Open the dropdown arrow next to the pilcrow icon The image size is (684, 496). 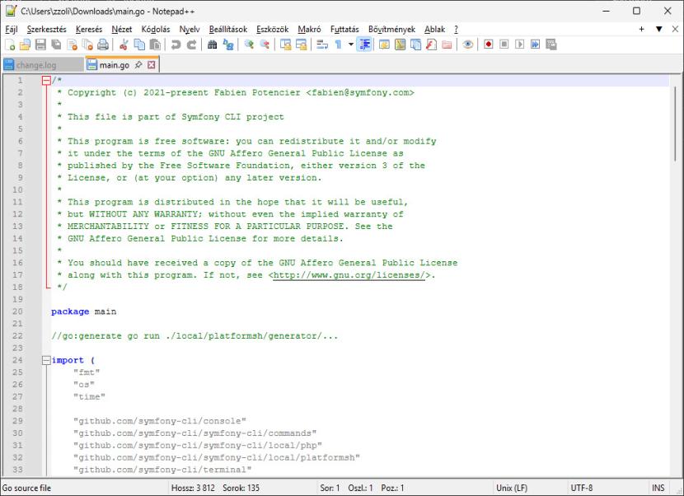click(350, 44)
